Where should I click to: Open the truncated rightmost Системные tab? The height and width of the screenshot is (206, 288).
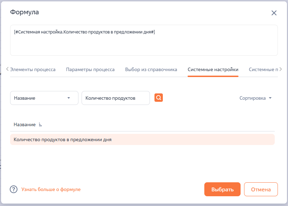click(262, 69)
